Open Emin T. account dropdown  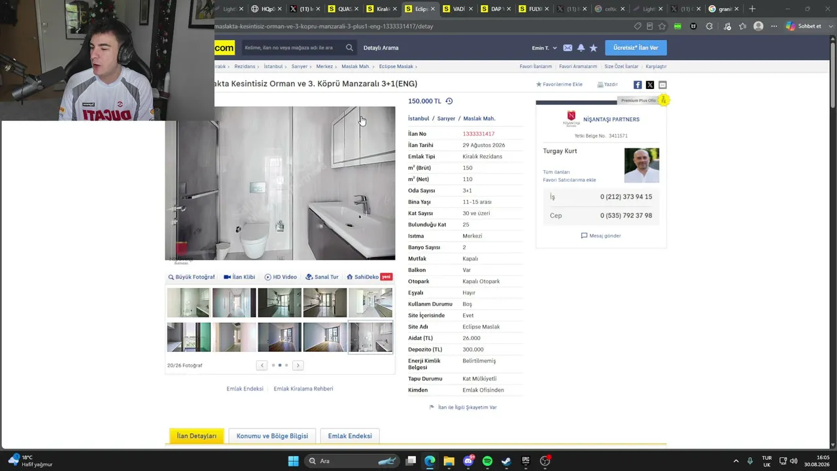pos(544,48)
